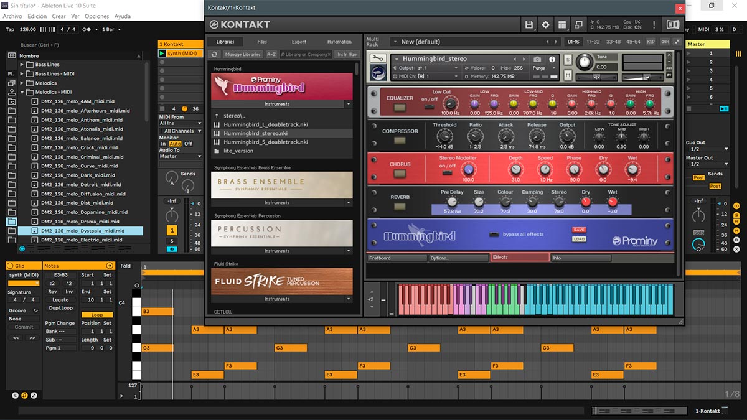Screen dimensions: 747x420
Task: Open the All Ins MIDI From dropdown
Action: coord(181,123)
